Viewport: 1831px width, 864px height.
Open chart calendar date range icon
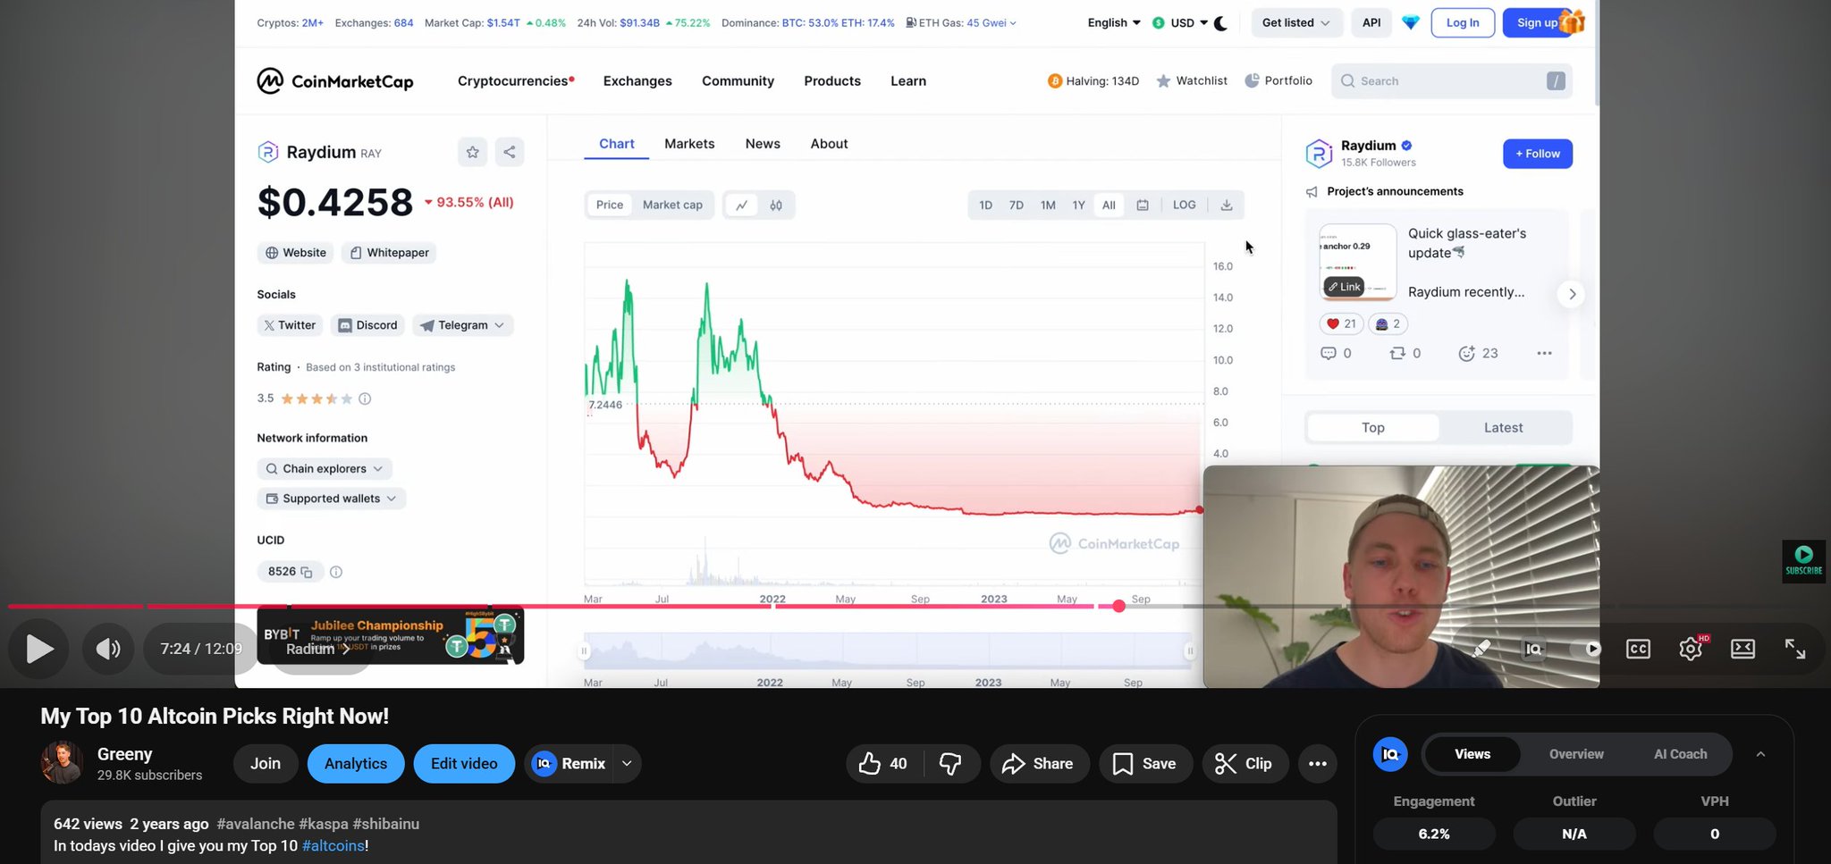[1143, 205]
